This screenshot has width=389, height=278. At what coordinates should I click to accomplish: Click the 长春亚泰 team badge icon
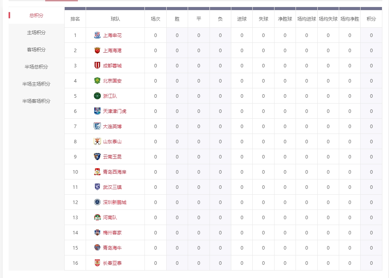(97, 263)
